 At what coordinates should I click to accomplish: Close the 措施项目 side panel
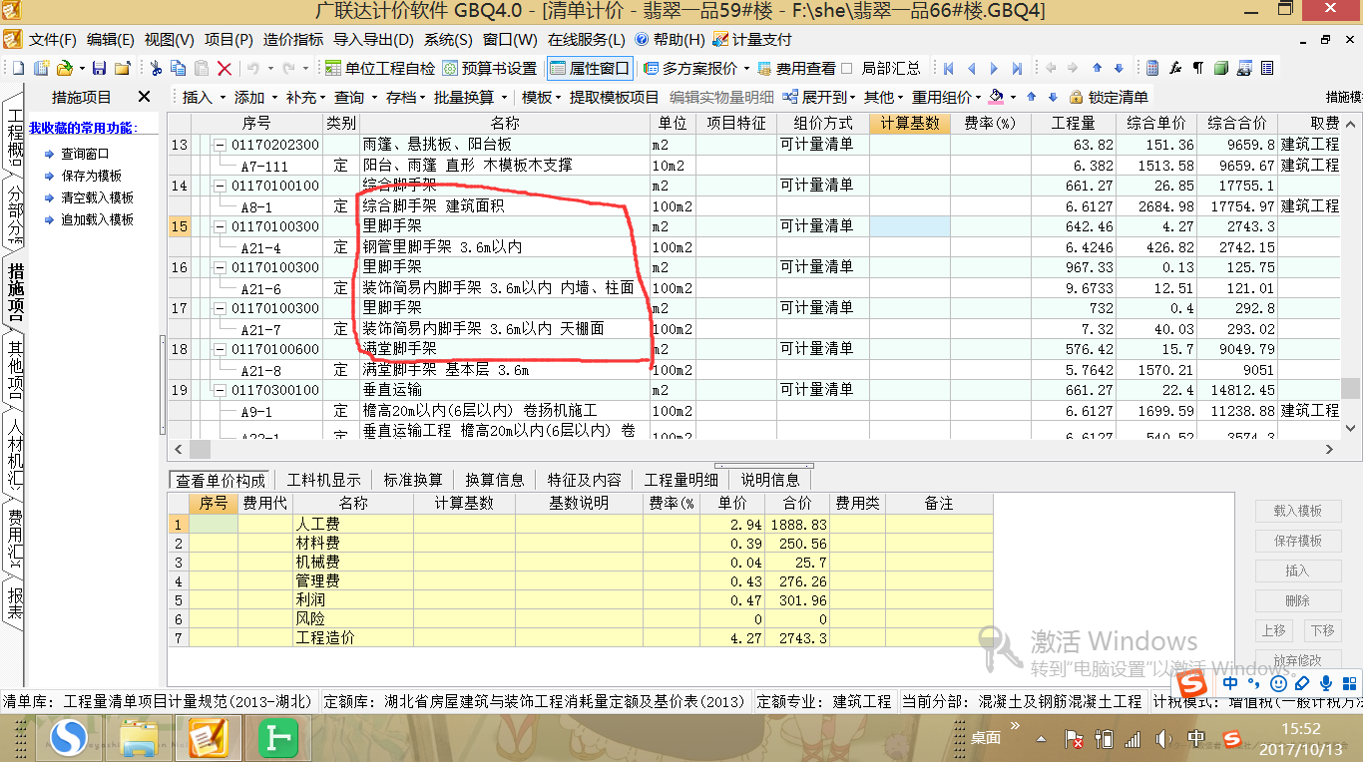click(x=144, y=97)
